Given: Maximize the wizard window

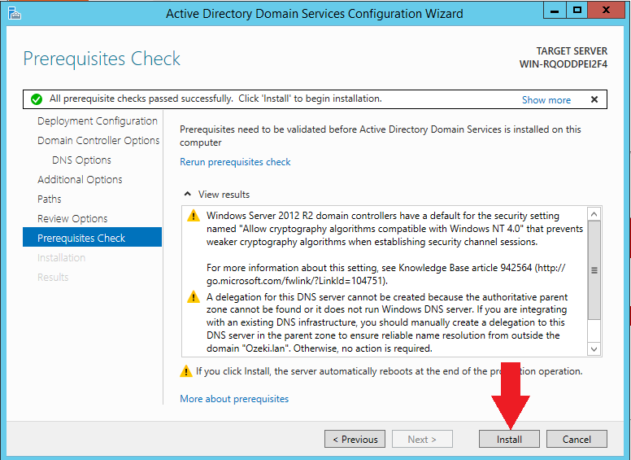Looking at the screenshot, I should point(577,11).
